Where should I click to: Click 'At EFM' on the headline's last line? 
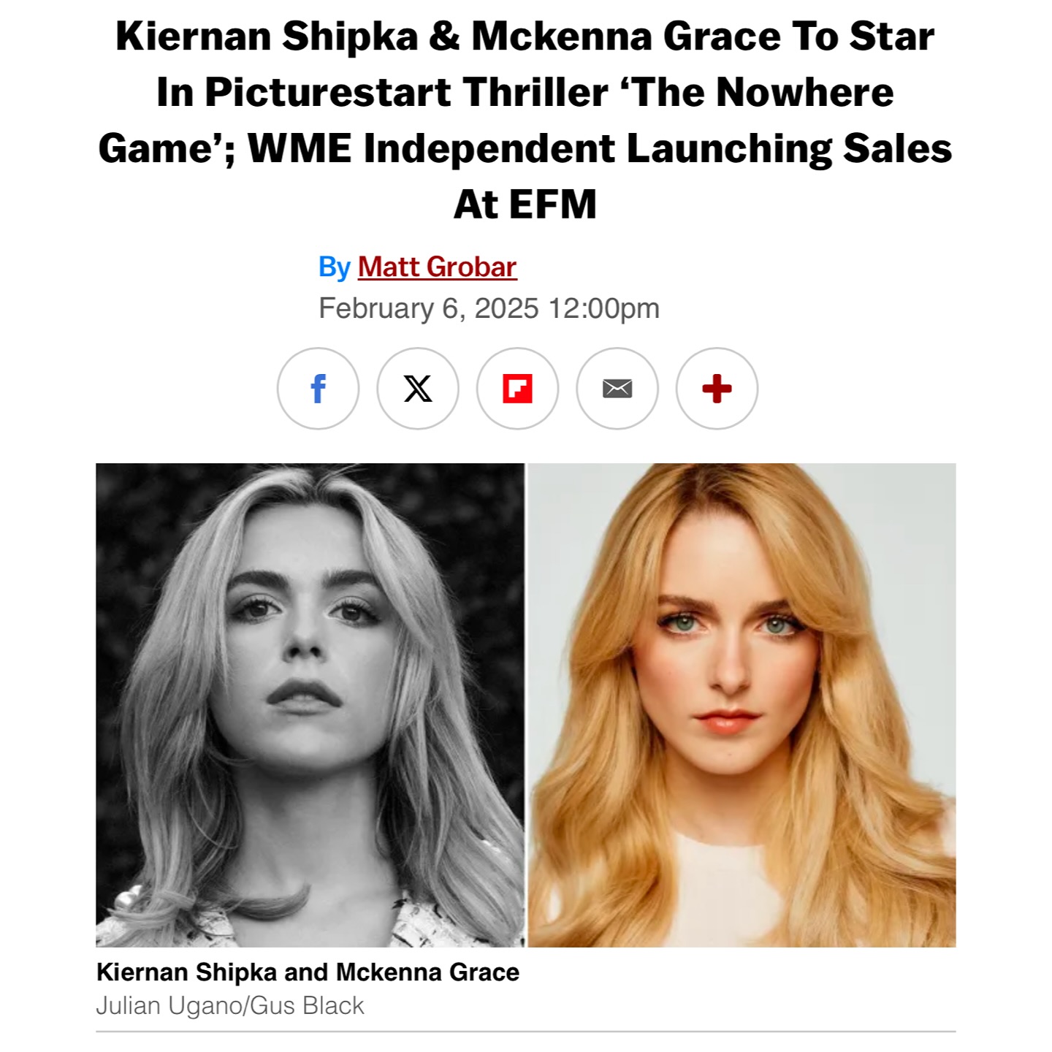click(x=525, y=204)
